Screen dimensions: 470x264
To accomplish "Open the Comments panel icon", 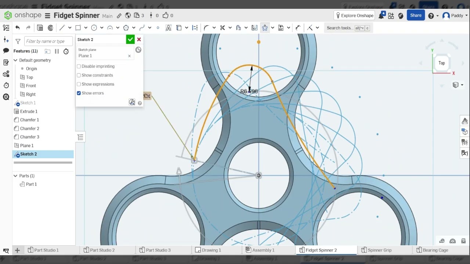I will click(x=6, y=51).
